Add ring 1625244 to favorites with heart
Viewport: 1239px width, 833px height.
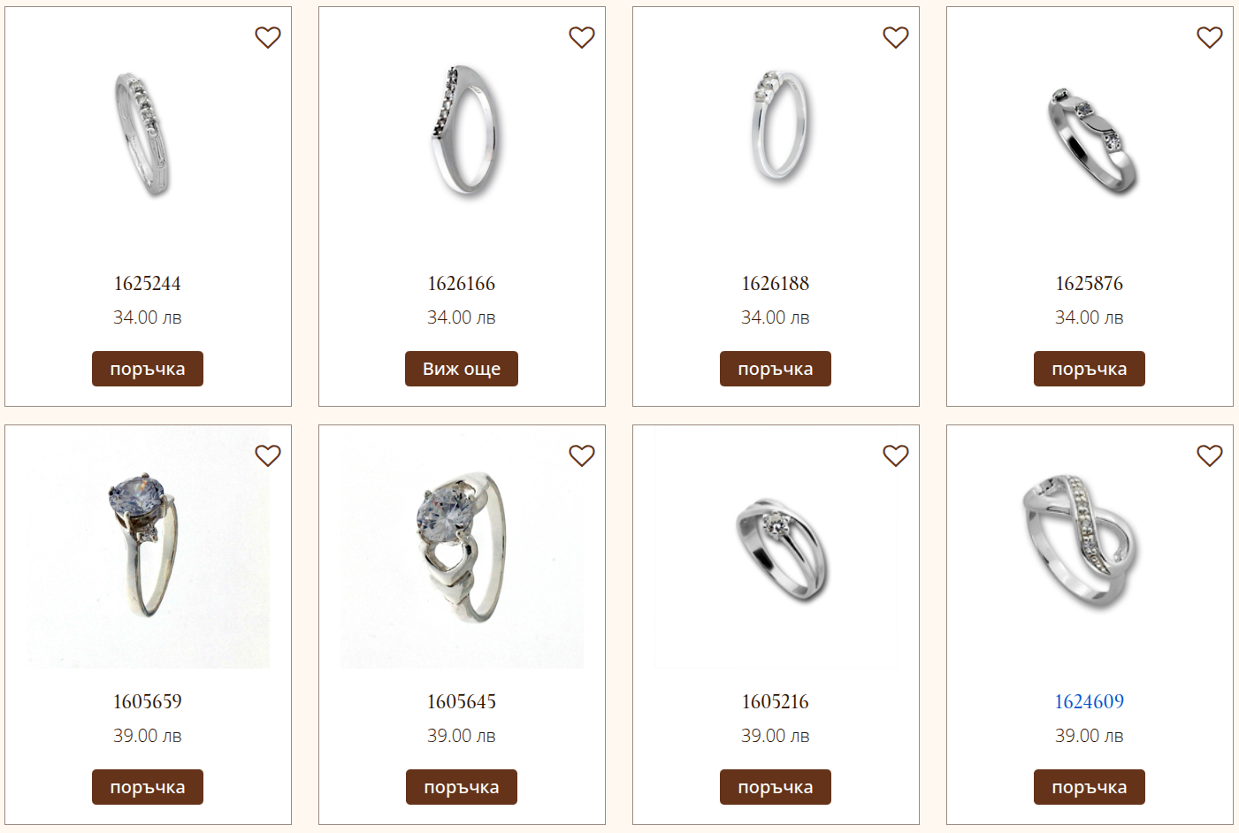tap(268, 37)
